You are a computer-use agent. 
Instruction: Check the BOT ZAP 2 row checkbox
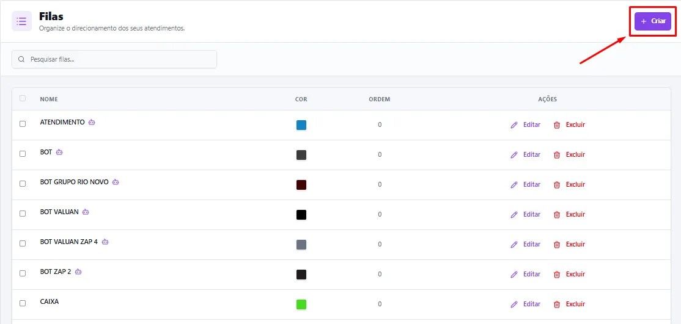(x=23, y=274)
